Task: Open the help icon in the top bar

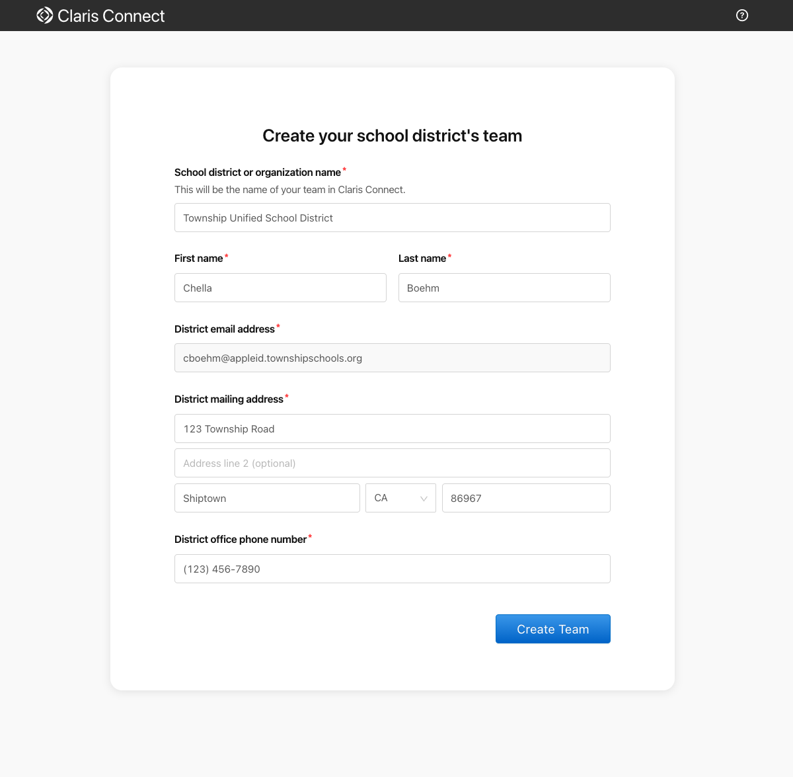Action: pyautogui.click(x=741, y=15)
